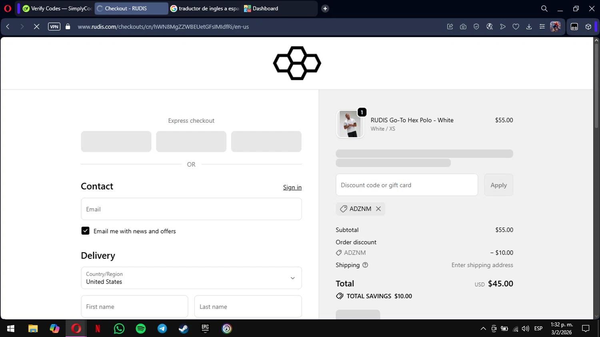
Task: Click the Spider-Man profile avatar
Action: pyautogui.click(x=555, y=27)
